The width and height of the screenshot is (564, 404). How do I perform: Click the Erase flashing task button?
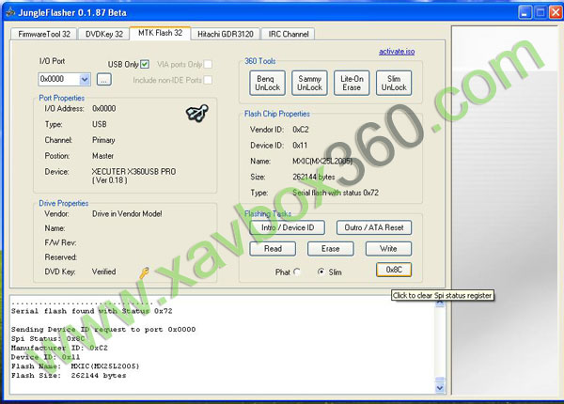click(x=330, y=249)
